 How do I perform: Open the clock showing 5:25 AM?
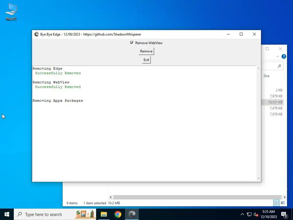[268, 214]
